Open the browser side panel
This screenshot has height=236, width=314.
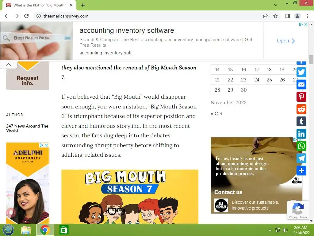click(x=288, y=16)
